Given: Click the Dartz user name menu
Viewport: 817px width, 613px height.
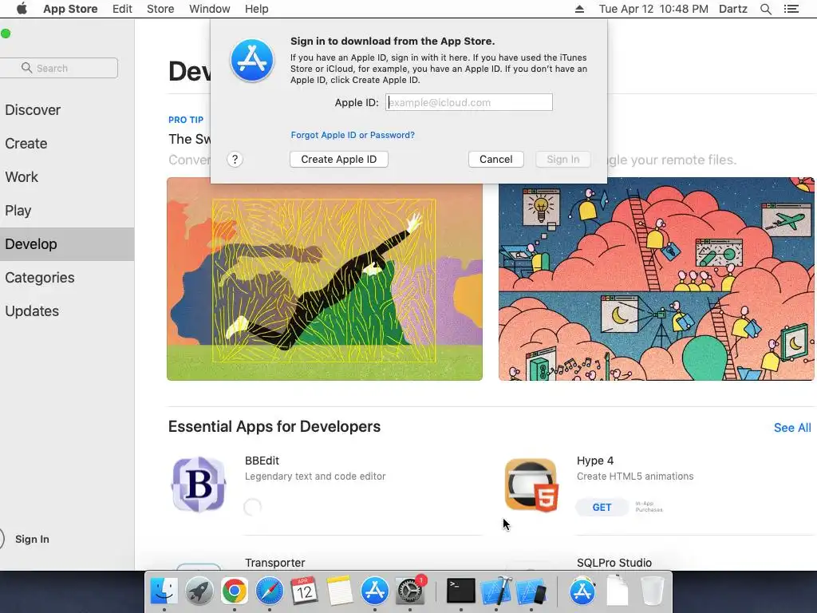Looking at the screenshot, I should [732, 9].
